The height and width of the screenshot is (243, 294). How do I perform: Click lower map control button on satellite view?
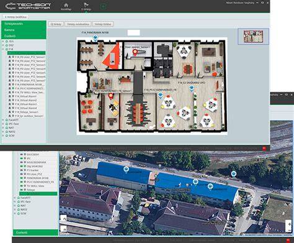tap(64, 229)
